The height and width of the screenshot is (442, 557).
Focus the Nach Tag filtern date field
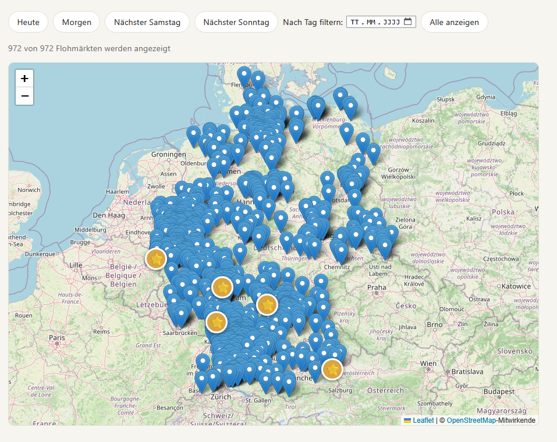[381, 22]
